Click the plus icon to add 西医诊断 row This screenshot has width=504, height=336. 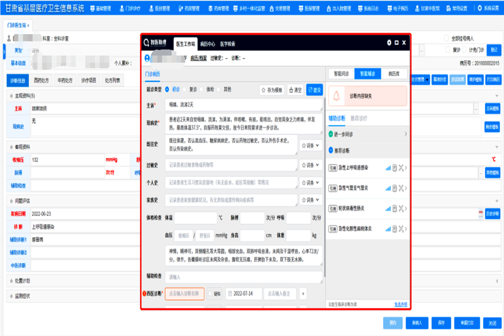(x=303, y=293)
